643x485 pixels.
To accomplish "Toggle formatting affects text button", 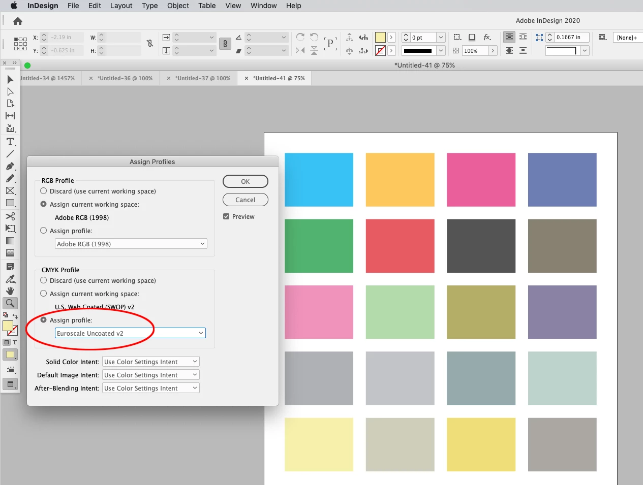I will tap(15, 342).
